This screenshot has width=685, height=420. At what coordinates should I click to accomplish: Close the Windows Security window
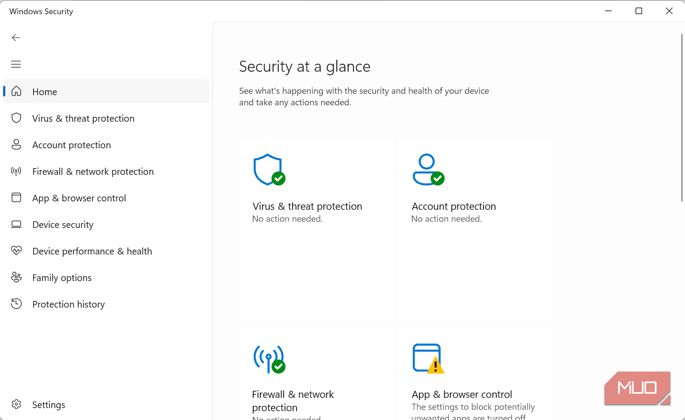point(669,11)
